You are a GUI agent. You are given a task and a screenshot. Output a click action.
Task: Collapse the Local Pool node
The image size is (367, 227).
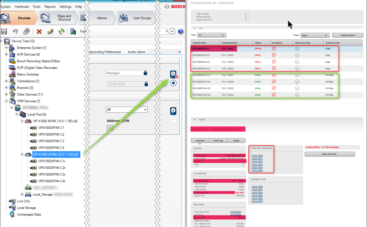(x=17, y=114)
